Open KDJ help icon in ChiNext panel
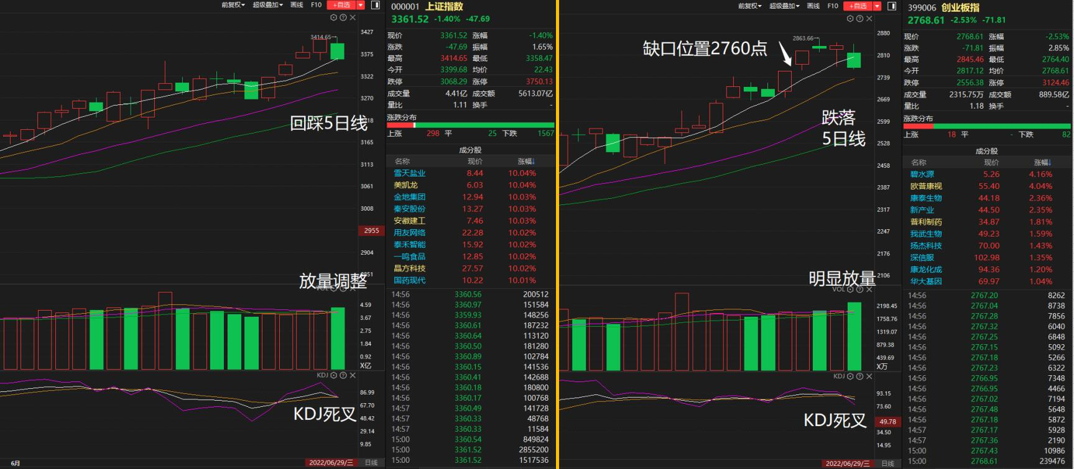Viewport: 1074px width, 469px height. tap(860, 376)
